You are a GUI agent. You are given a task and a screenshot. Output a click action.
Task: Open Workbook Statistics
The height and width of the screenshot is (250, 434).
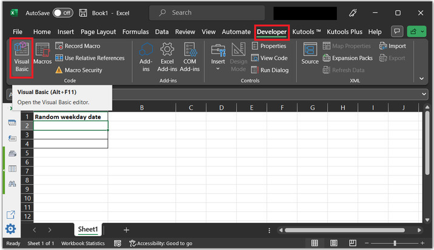pyautogui.click(x=83, y=243)
